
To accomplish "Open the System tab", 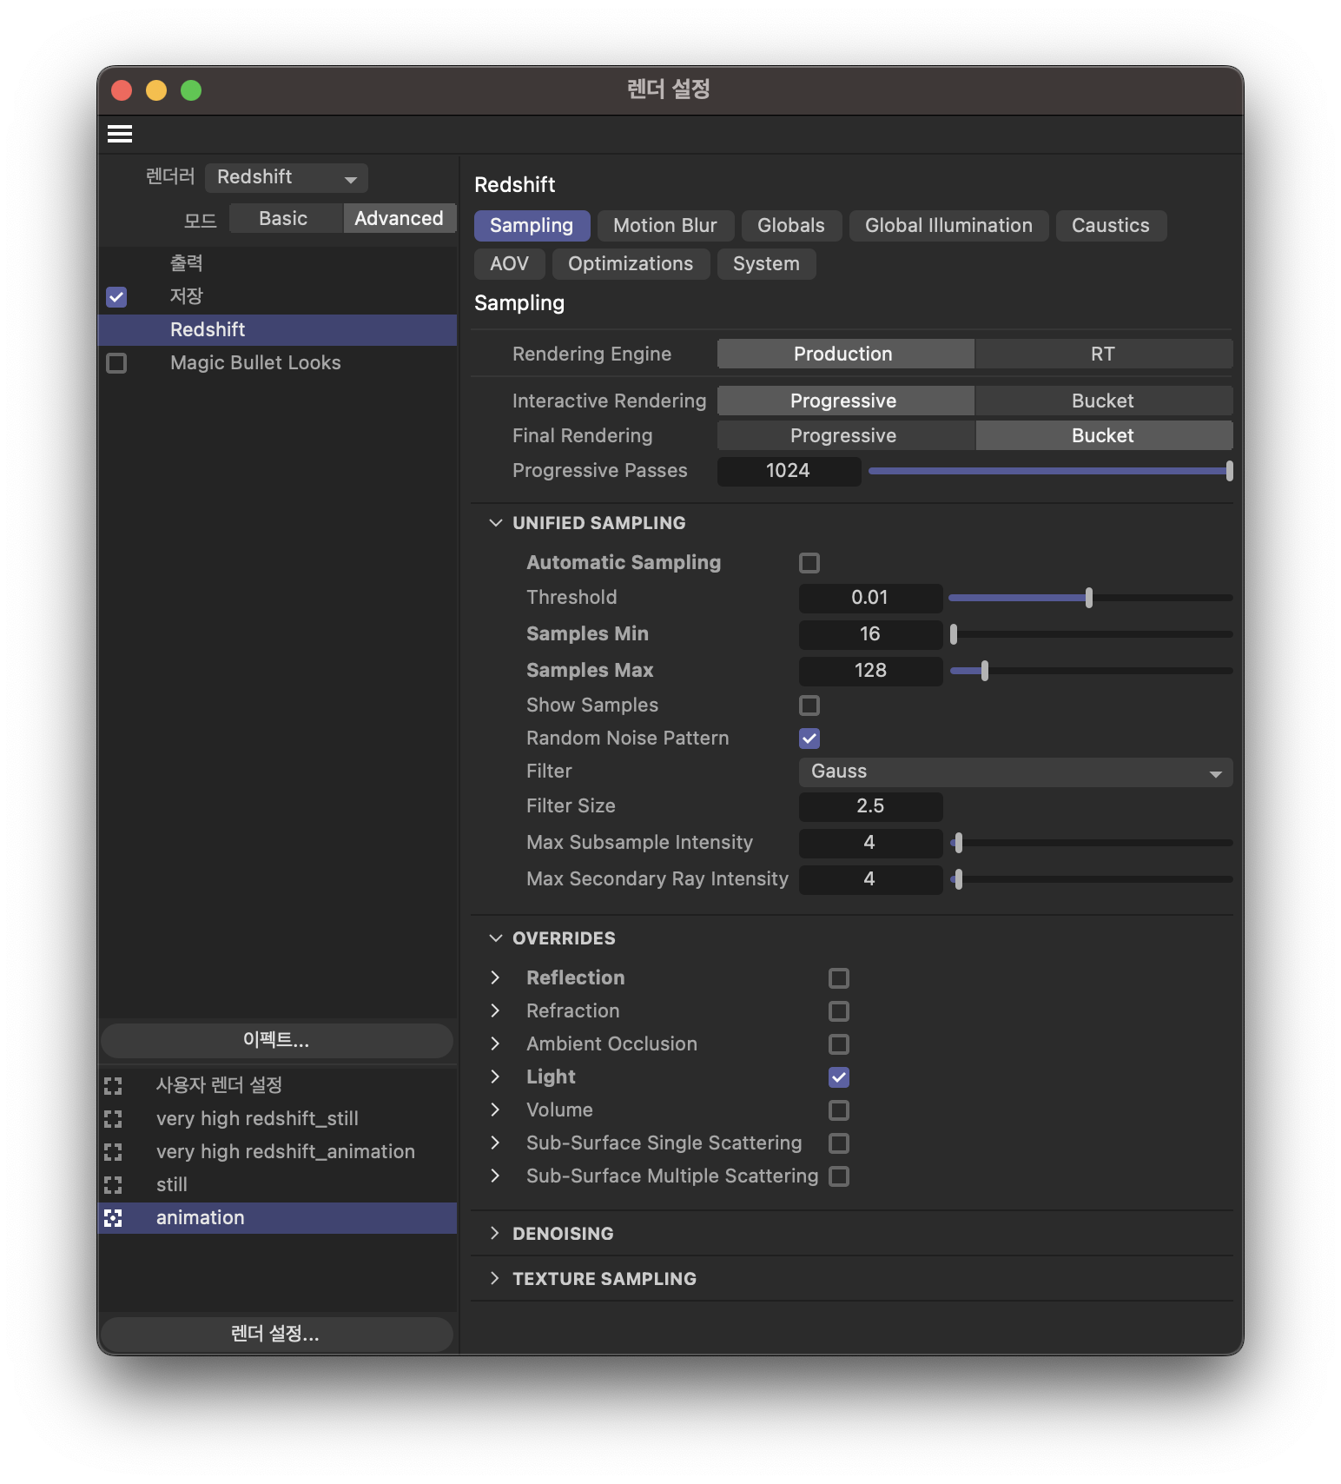I will click(x=766, y=264).
